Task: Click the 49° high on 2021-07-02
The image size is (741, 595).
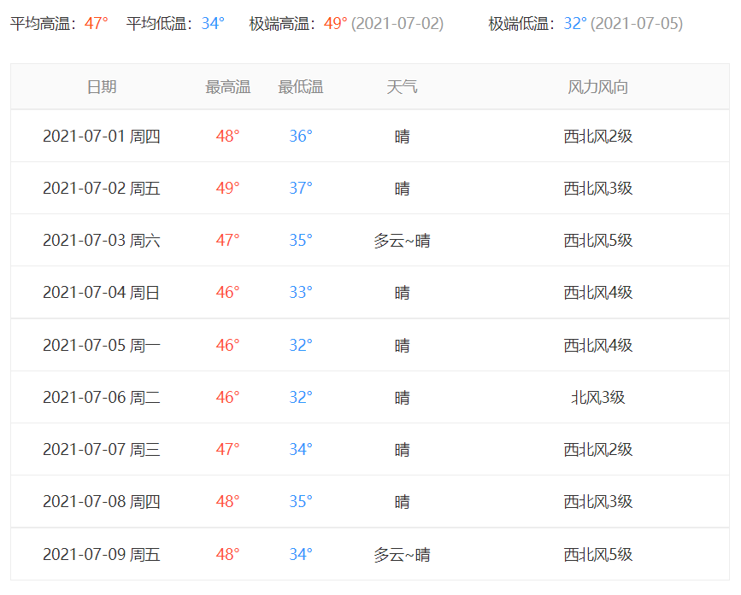Action: (x=228, y=189)
